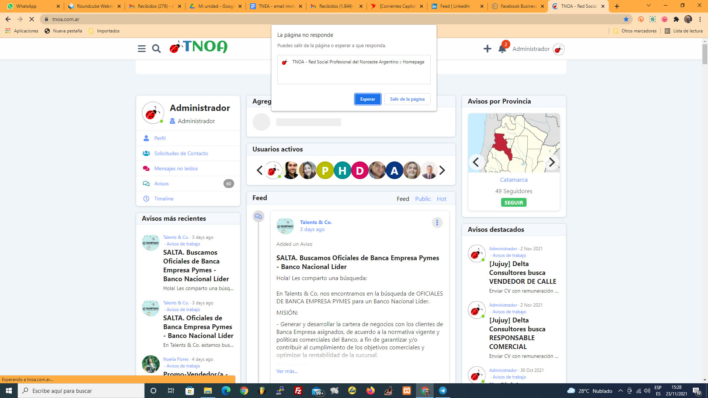Click the search magnifier icon

pos(156,49)
